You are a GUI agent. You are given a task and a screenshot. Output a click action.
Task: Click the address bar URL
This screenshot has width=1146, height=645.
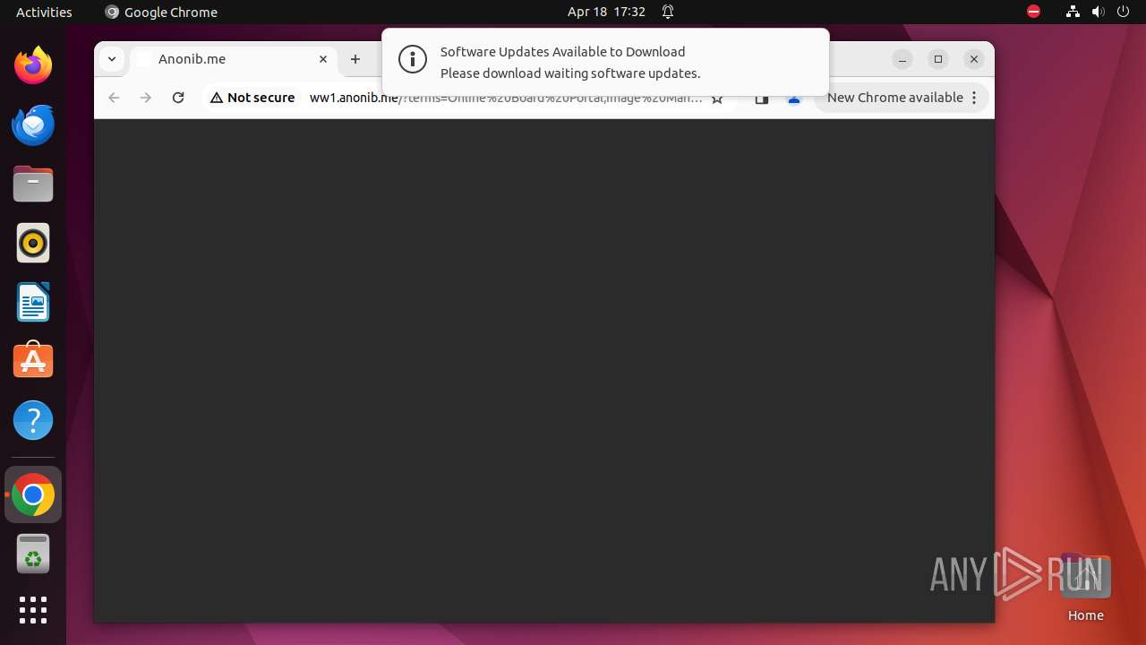pyautogui.click(x=506, y=98)
